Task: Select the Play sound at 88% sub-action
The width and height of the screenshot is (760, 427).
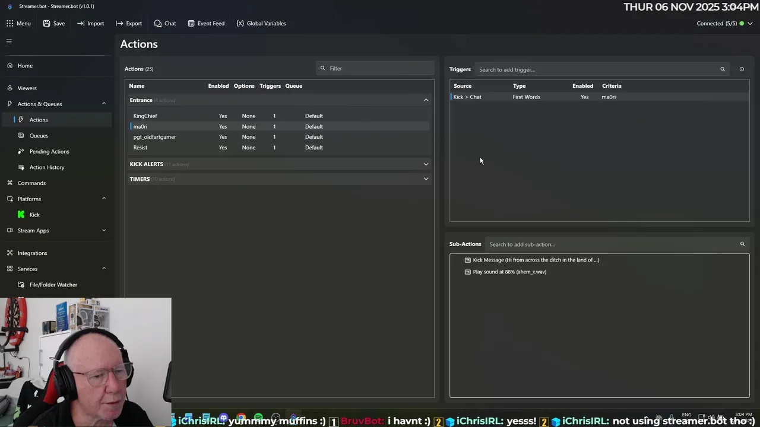Action: [x=505, y=272]
